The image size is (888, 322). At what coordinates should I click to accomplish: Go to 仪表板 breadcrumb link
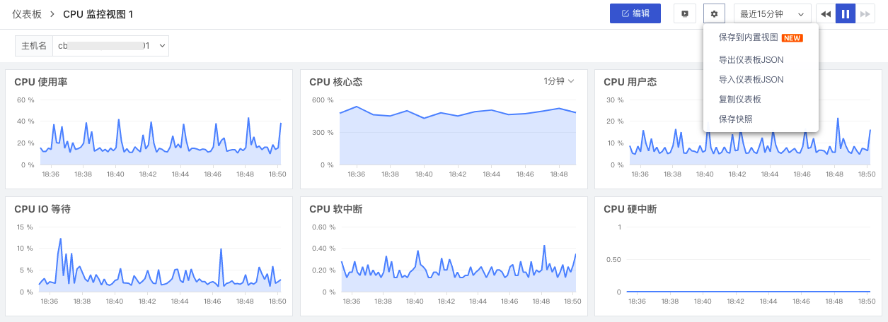27,14
